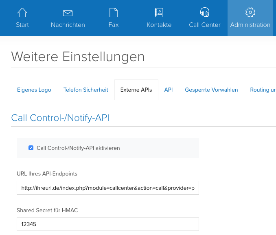The height and width of the screenshot is (235, 276).
Task: Click the Nachrichten text label in navigation
Action: (68, 25)
